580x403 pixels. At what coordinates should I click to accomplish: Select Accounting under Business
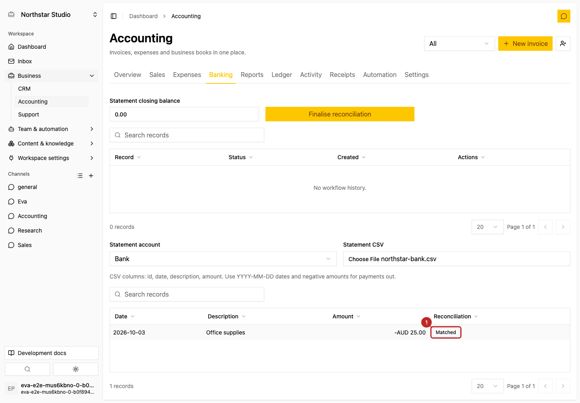coord(52,102)
